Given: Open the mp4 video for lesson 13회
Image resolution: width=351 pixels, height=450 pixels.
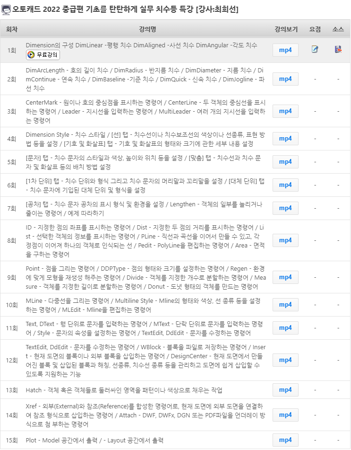Looking at the screenshot, I should 285,390.
